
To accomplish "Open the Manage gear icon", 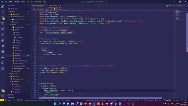I will coord(3,96).
